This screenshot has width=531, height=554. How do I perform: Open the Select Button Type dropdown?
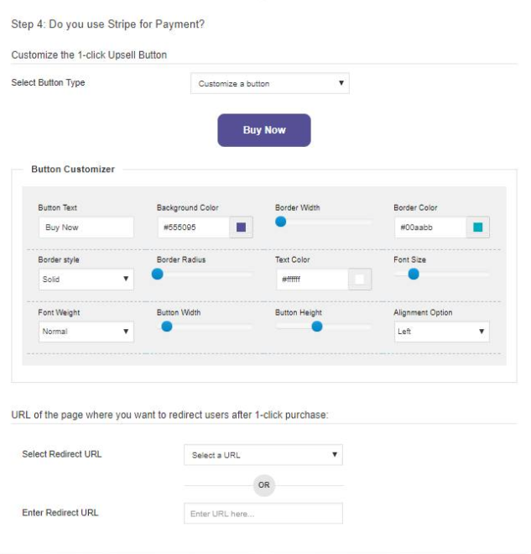click(x=269, y=83)
